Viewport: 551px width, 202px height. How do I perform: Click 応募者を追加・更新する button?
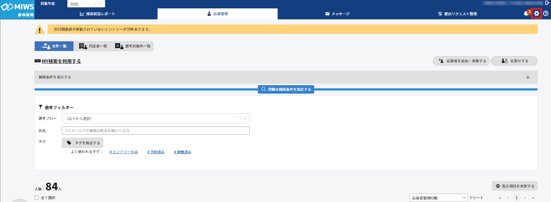(x=461, y=61)
